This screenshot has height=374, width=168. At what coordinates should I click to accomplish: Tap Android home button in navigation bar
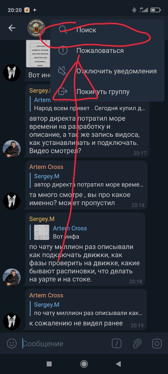84,364
